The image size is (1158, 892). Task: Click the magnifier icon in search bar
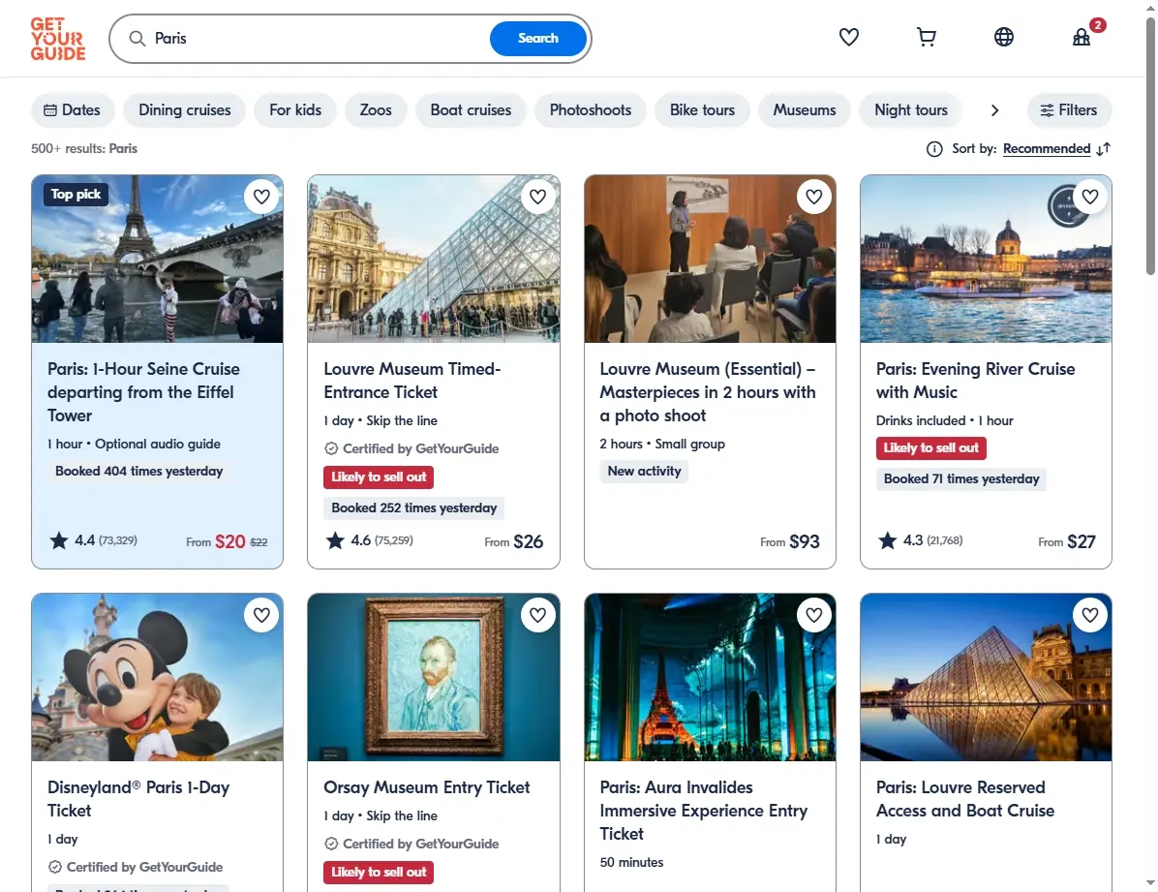[x=137, y=39]
